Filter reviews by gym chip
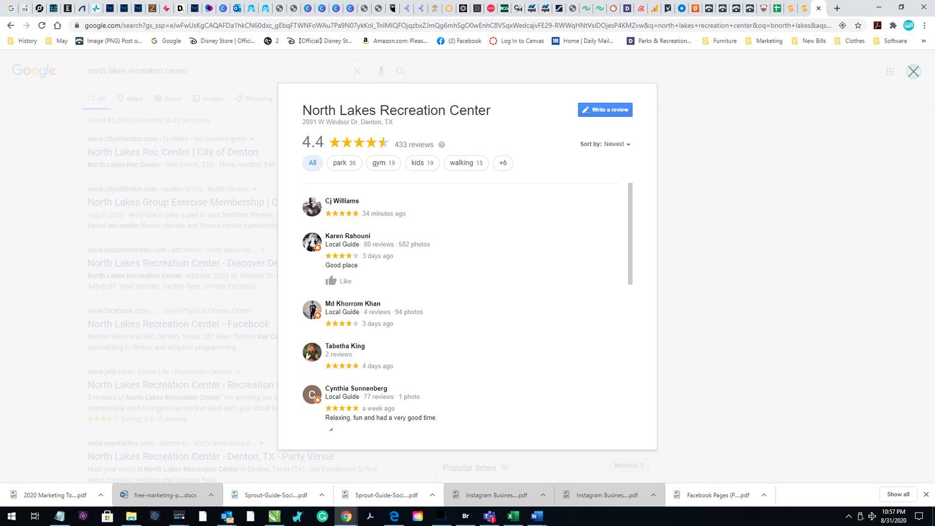Screen dimensions: 935x526 [x=383, y=163]
